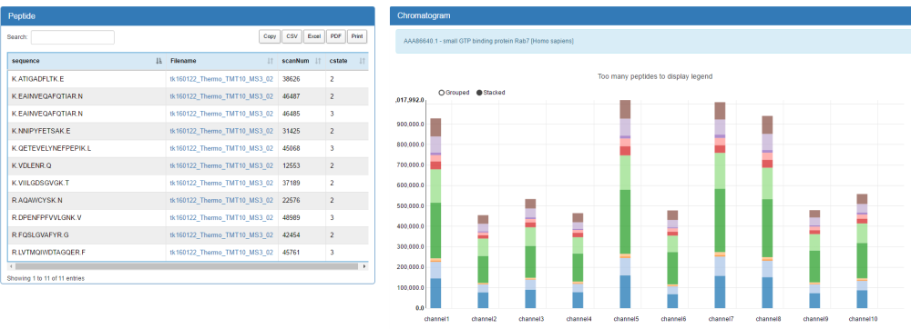
Task: Open filename link for R.FQSLGVAFYR.G row
Action: [x=221, y=235]
